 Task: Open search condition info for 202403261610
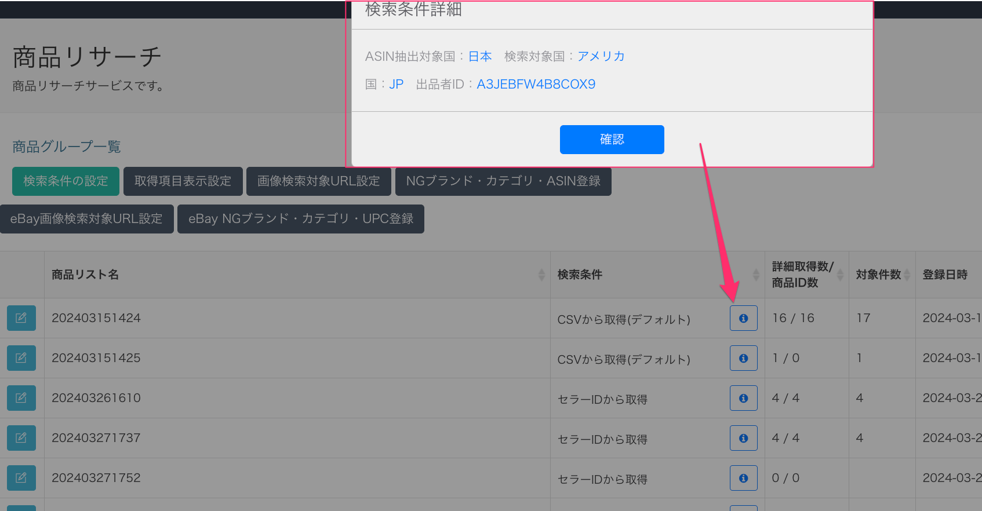pos(744,398)
